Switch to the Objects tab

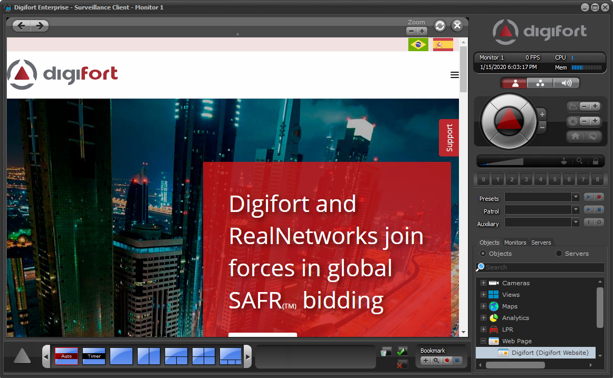pyautogui.click(x=489, y=243)
